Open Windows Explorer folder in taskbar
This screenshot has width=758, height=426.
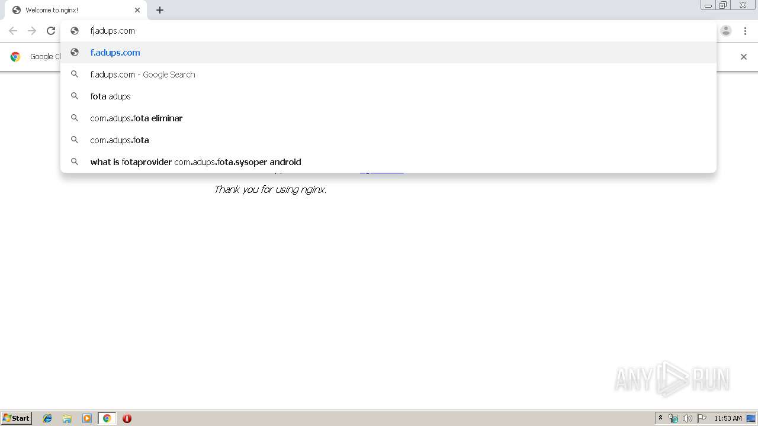pos(67,418)
